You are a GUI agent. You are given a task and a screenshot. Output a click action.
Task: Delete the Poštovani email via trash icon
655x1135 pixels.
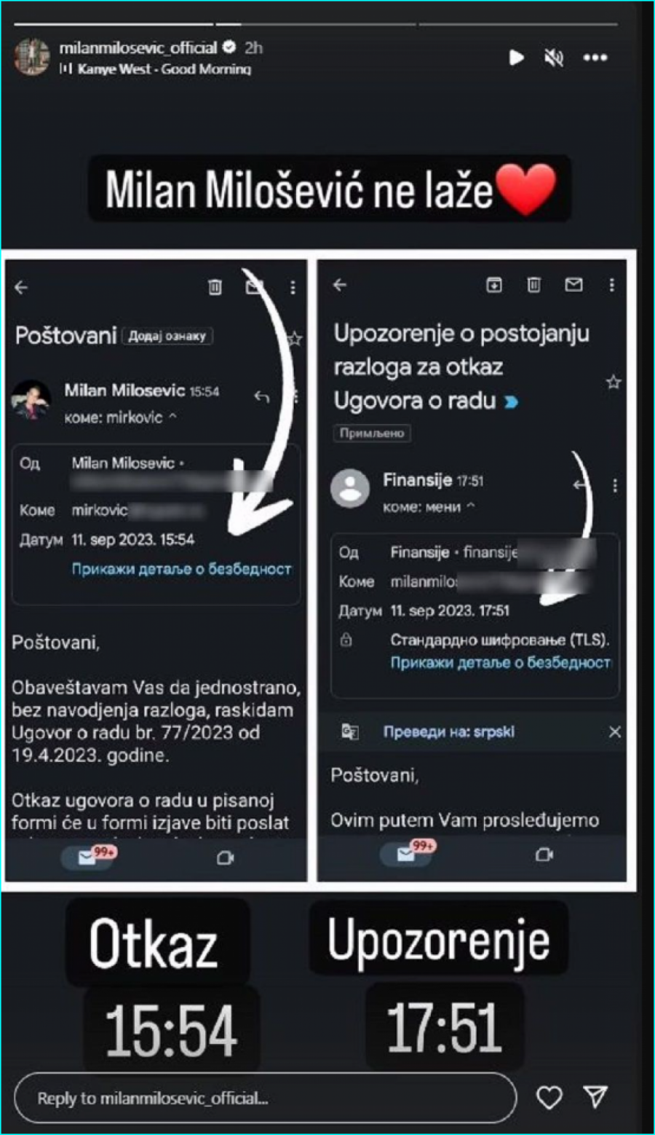tap(215, 287)
